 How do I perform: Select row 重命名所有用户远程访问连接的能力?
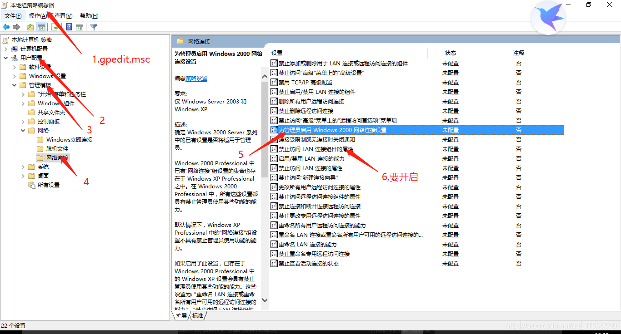tap(417, 225)
